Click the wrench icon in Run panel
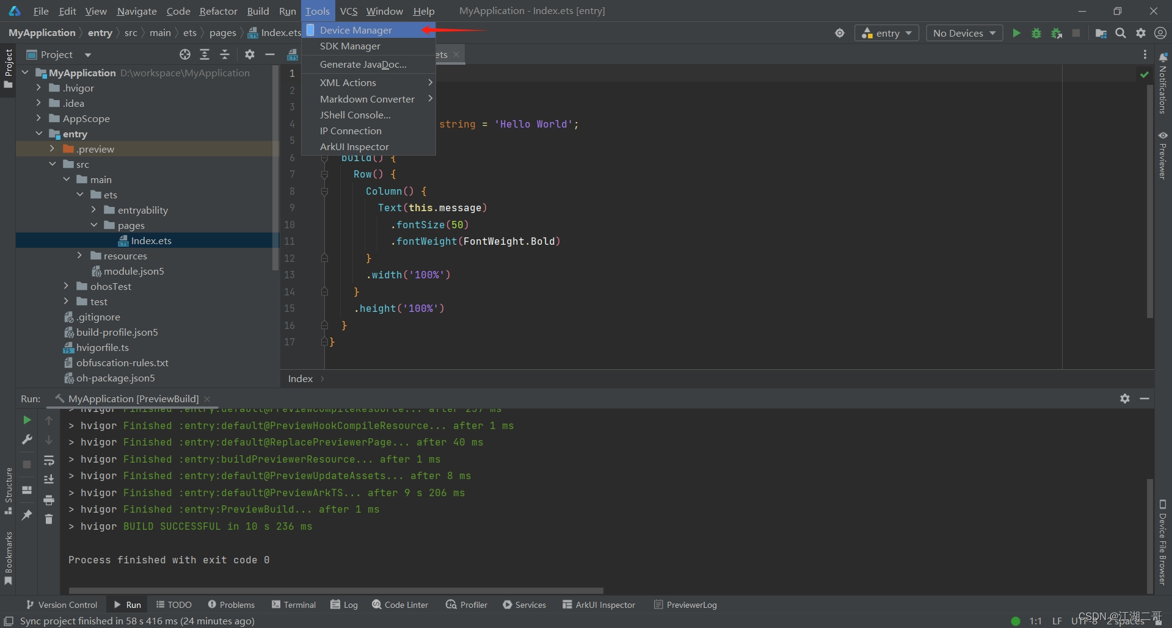1172x628 pixels. (27, 439)
